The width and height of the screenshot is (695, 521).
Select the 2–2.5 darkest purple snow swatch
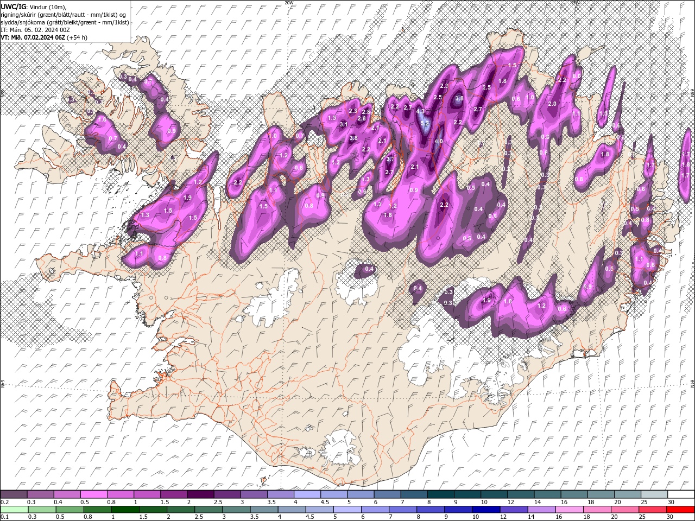(x=200, y=494)
